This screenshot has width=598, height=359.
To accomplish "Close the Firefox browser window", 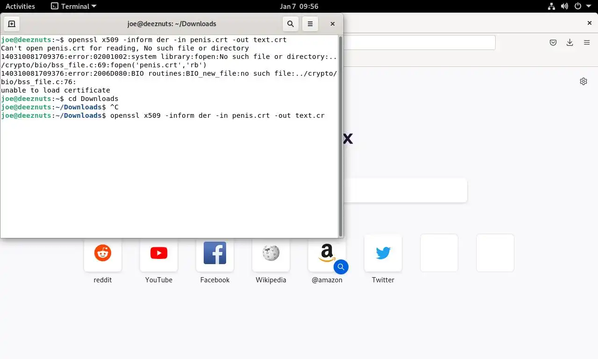I will tap(590, 23).
